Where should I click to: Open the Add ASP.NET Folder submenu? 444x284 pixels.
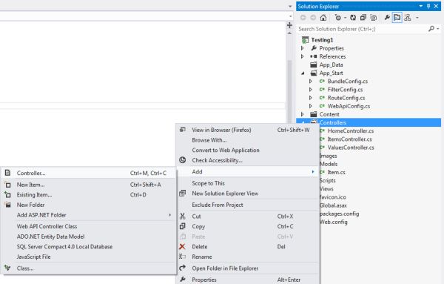point(89,215)
